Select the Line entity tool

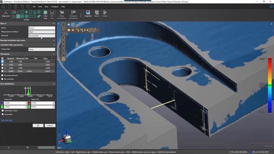[x=18, y=12]
